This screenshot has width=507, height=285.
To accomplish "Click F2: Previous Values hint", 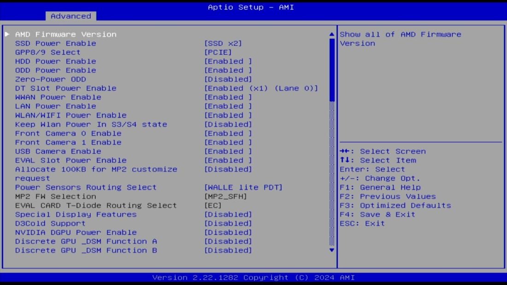I will [388, 197].
